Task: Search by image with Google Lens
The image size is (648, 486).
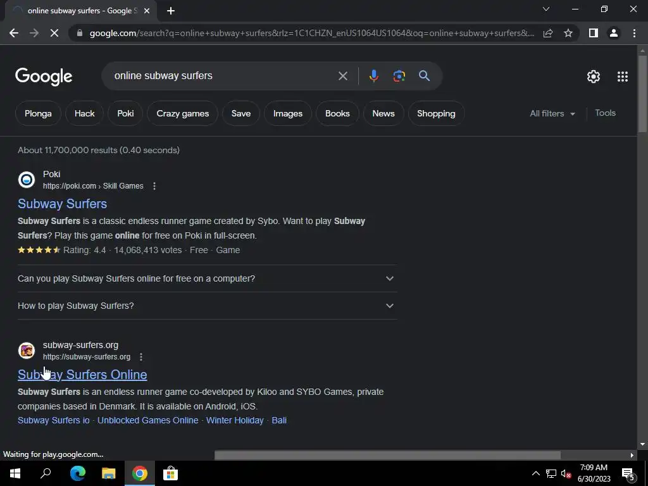Action: point(399,76)
